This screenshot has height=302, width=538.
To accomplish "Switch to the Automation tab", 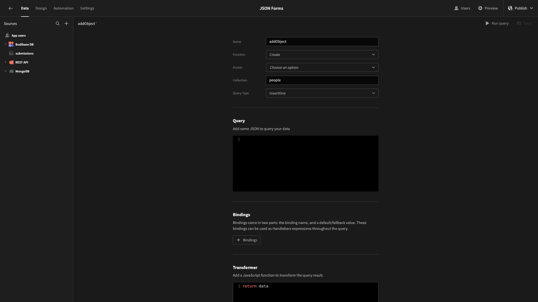I will coord(64,8).
